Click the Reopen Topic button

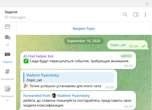[84, 28]
